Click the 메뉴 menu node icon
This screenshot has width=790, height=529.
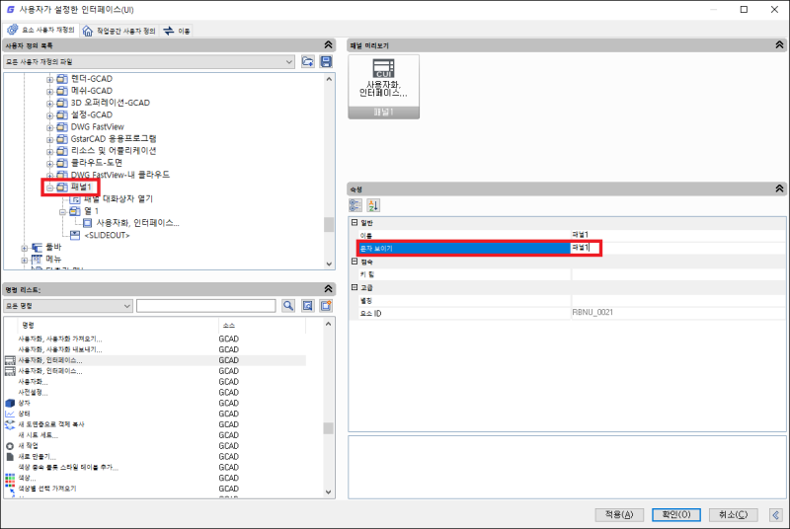click(x=37, y=260)
